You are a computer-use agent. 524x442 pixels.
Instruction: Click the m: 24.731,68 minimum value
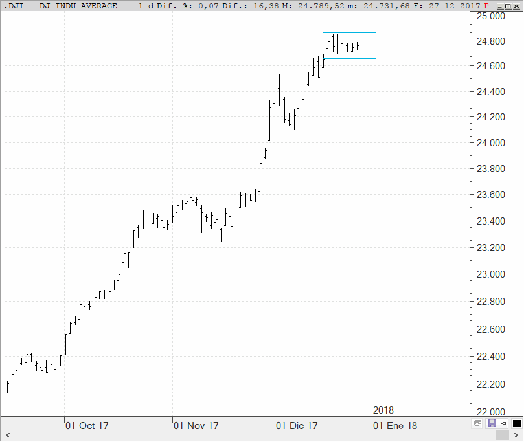click(378, 6)
